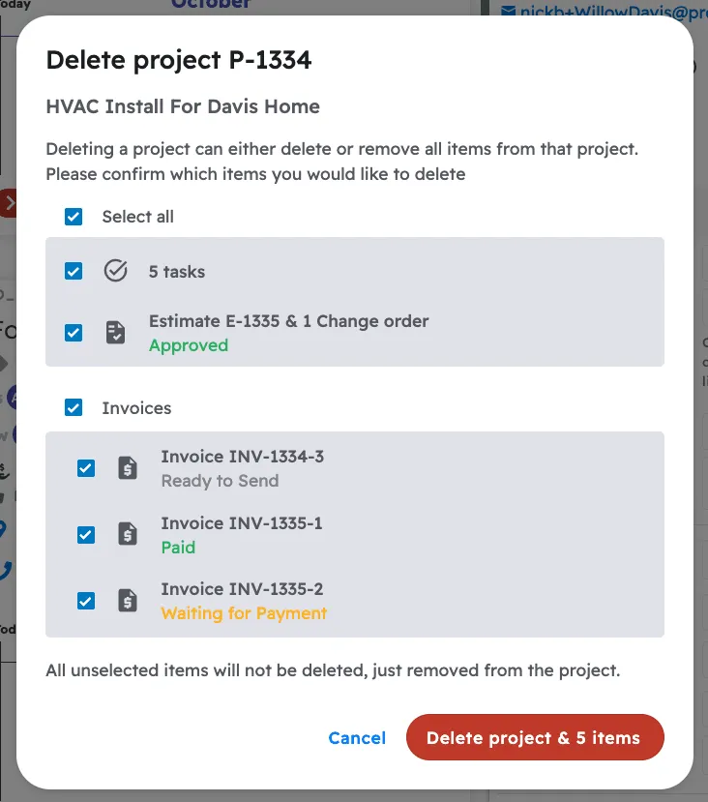This screenshot has height=802, width=708.
Task: Uncheck the 5 tasks checkbox
Action: [73, 271]
